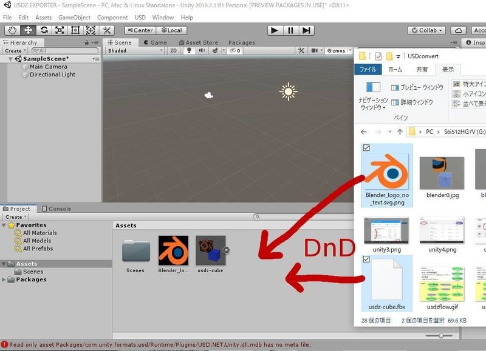Select the Scenes folder in project tree
This screenshot has height=351, width=486.
click(29, 272)
